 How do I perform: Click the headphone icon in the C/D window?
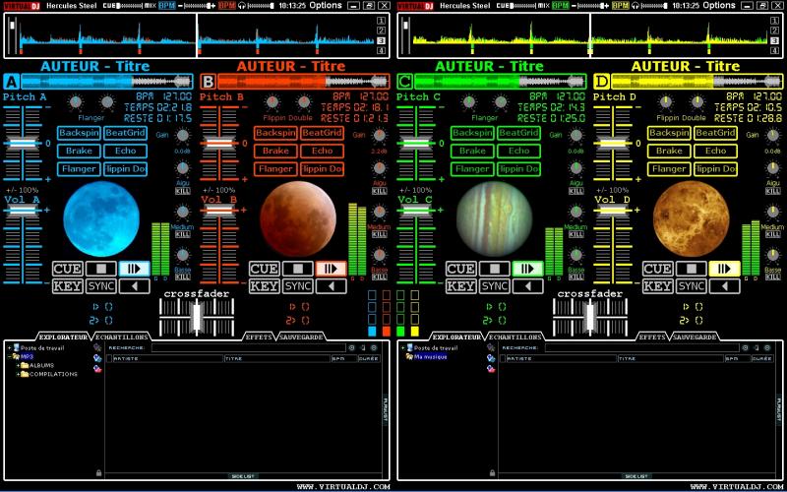coord(635,6)
